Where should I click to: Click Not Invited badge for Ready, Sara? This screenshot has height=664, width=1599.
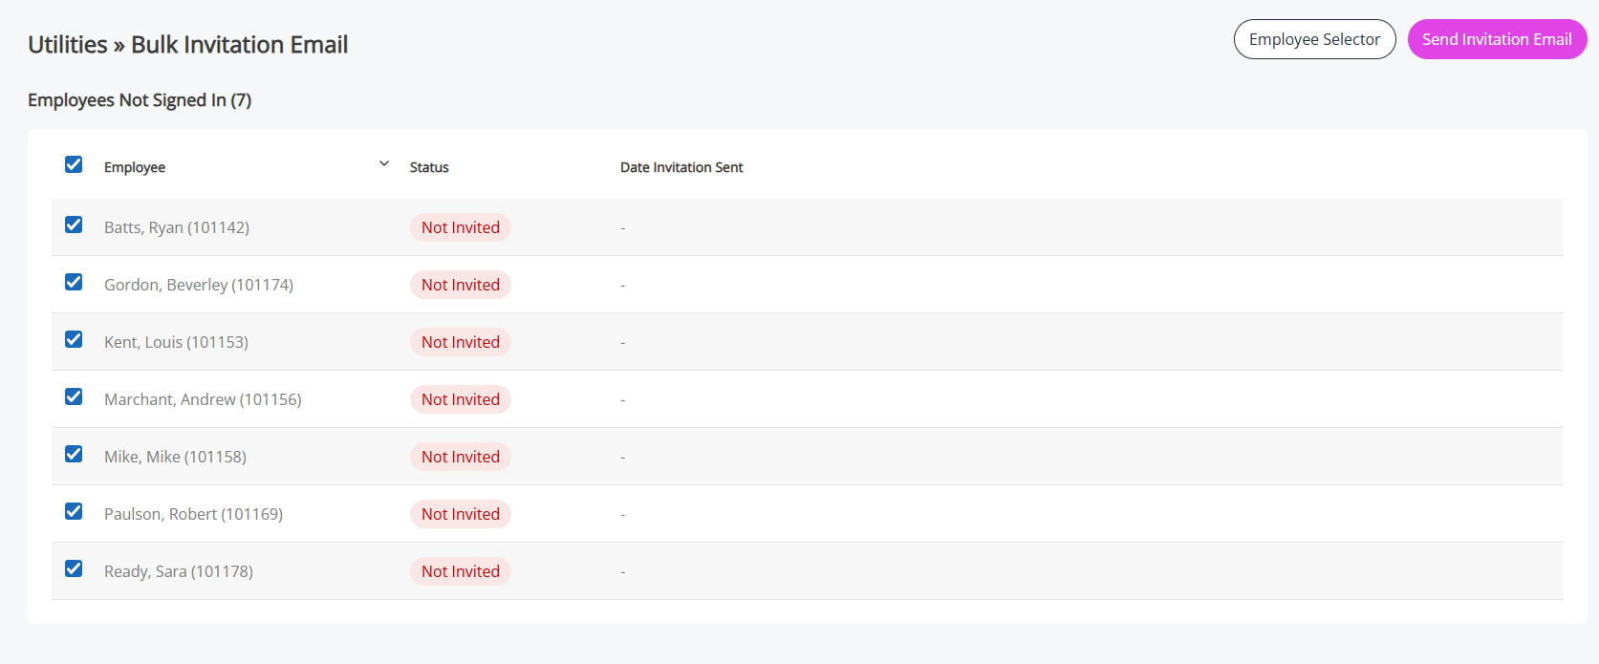tap(460, 571)
